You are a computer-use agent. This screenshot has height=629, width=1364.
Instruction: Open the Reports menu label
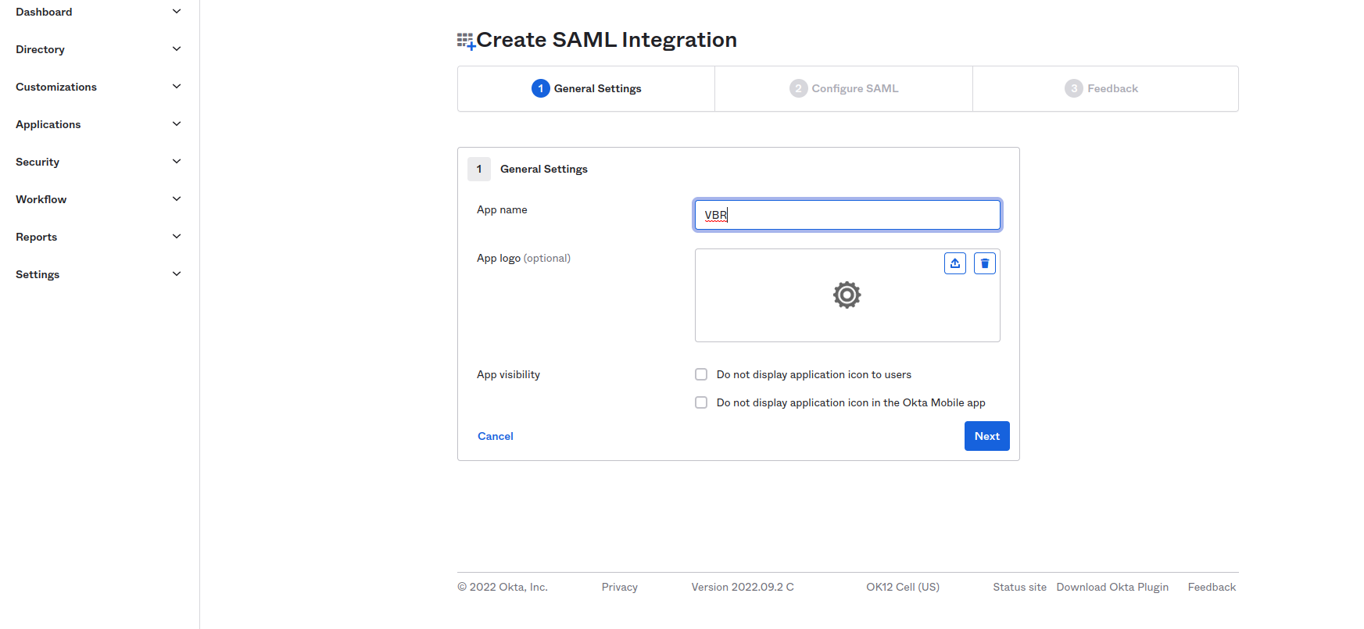(x=37, y=237)
